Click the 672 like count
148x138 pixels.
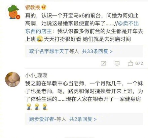(x=139, y=63)
